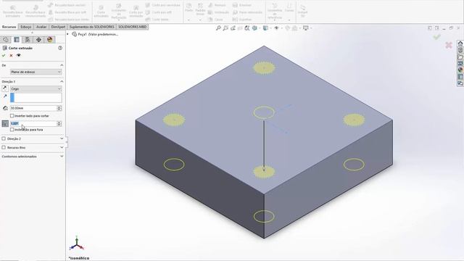The height and width of the screenshot is (261, 464).
Task: Click the Peça1 part name in flyout tree
Action: pyautogui.click(x=98, y=34)
